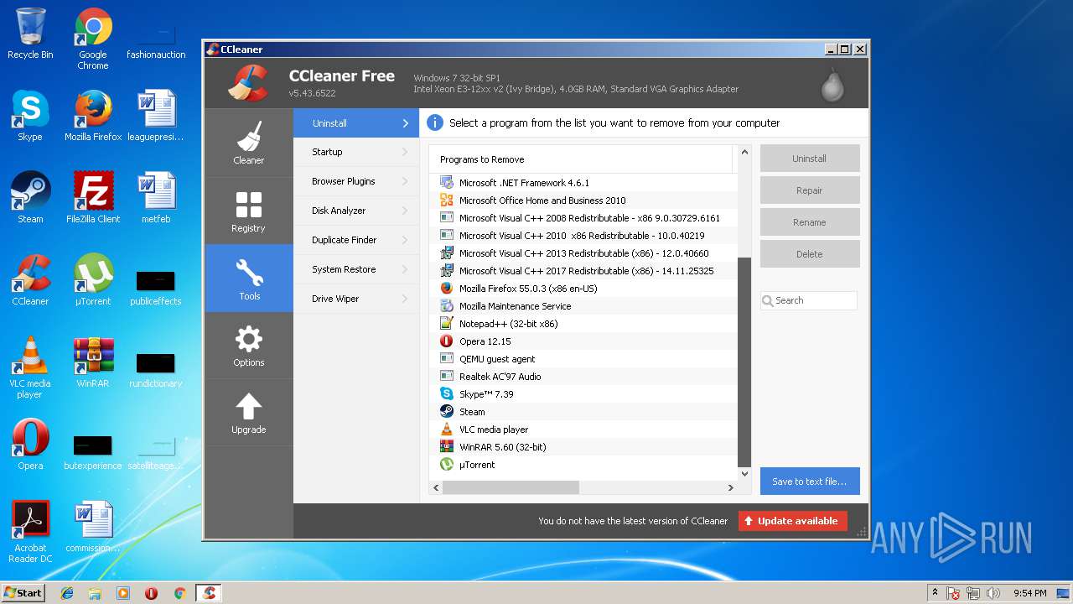Click the pear logo in CCleaner header
The height and width of the screenshot is (604, 1073).
(832, 84)
